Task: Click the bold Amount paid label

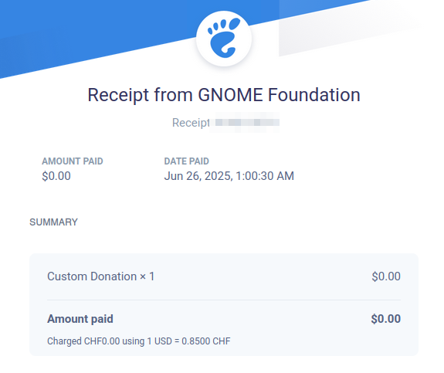Action: click(x=80, y=319)
